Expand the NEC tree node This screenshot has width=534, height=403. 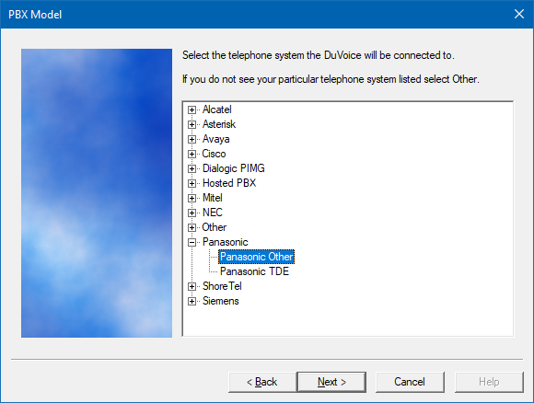(192, 213)
